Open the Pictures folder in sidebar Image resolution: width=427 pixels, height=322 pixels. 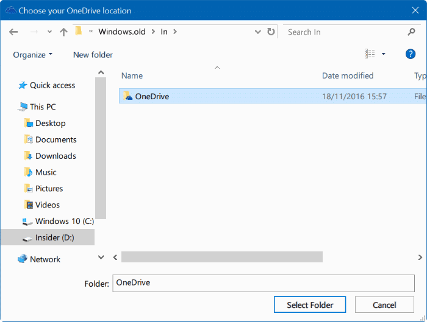(x=49, y=189)
